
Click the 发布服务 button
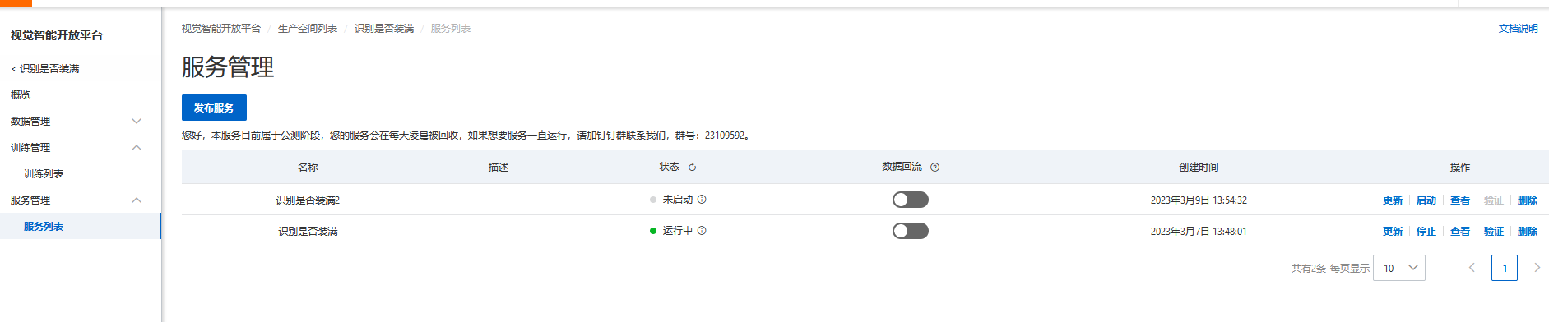point(214,108)
